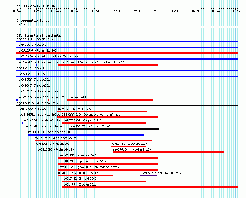Click the esv995431 (Pang2010) label
246x198 pixels.
[33, 74]
